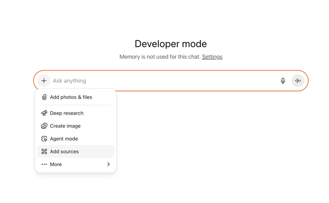Select Deep research from the menu

pos(67,113)
